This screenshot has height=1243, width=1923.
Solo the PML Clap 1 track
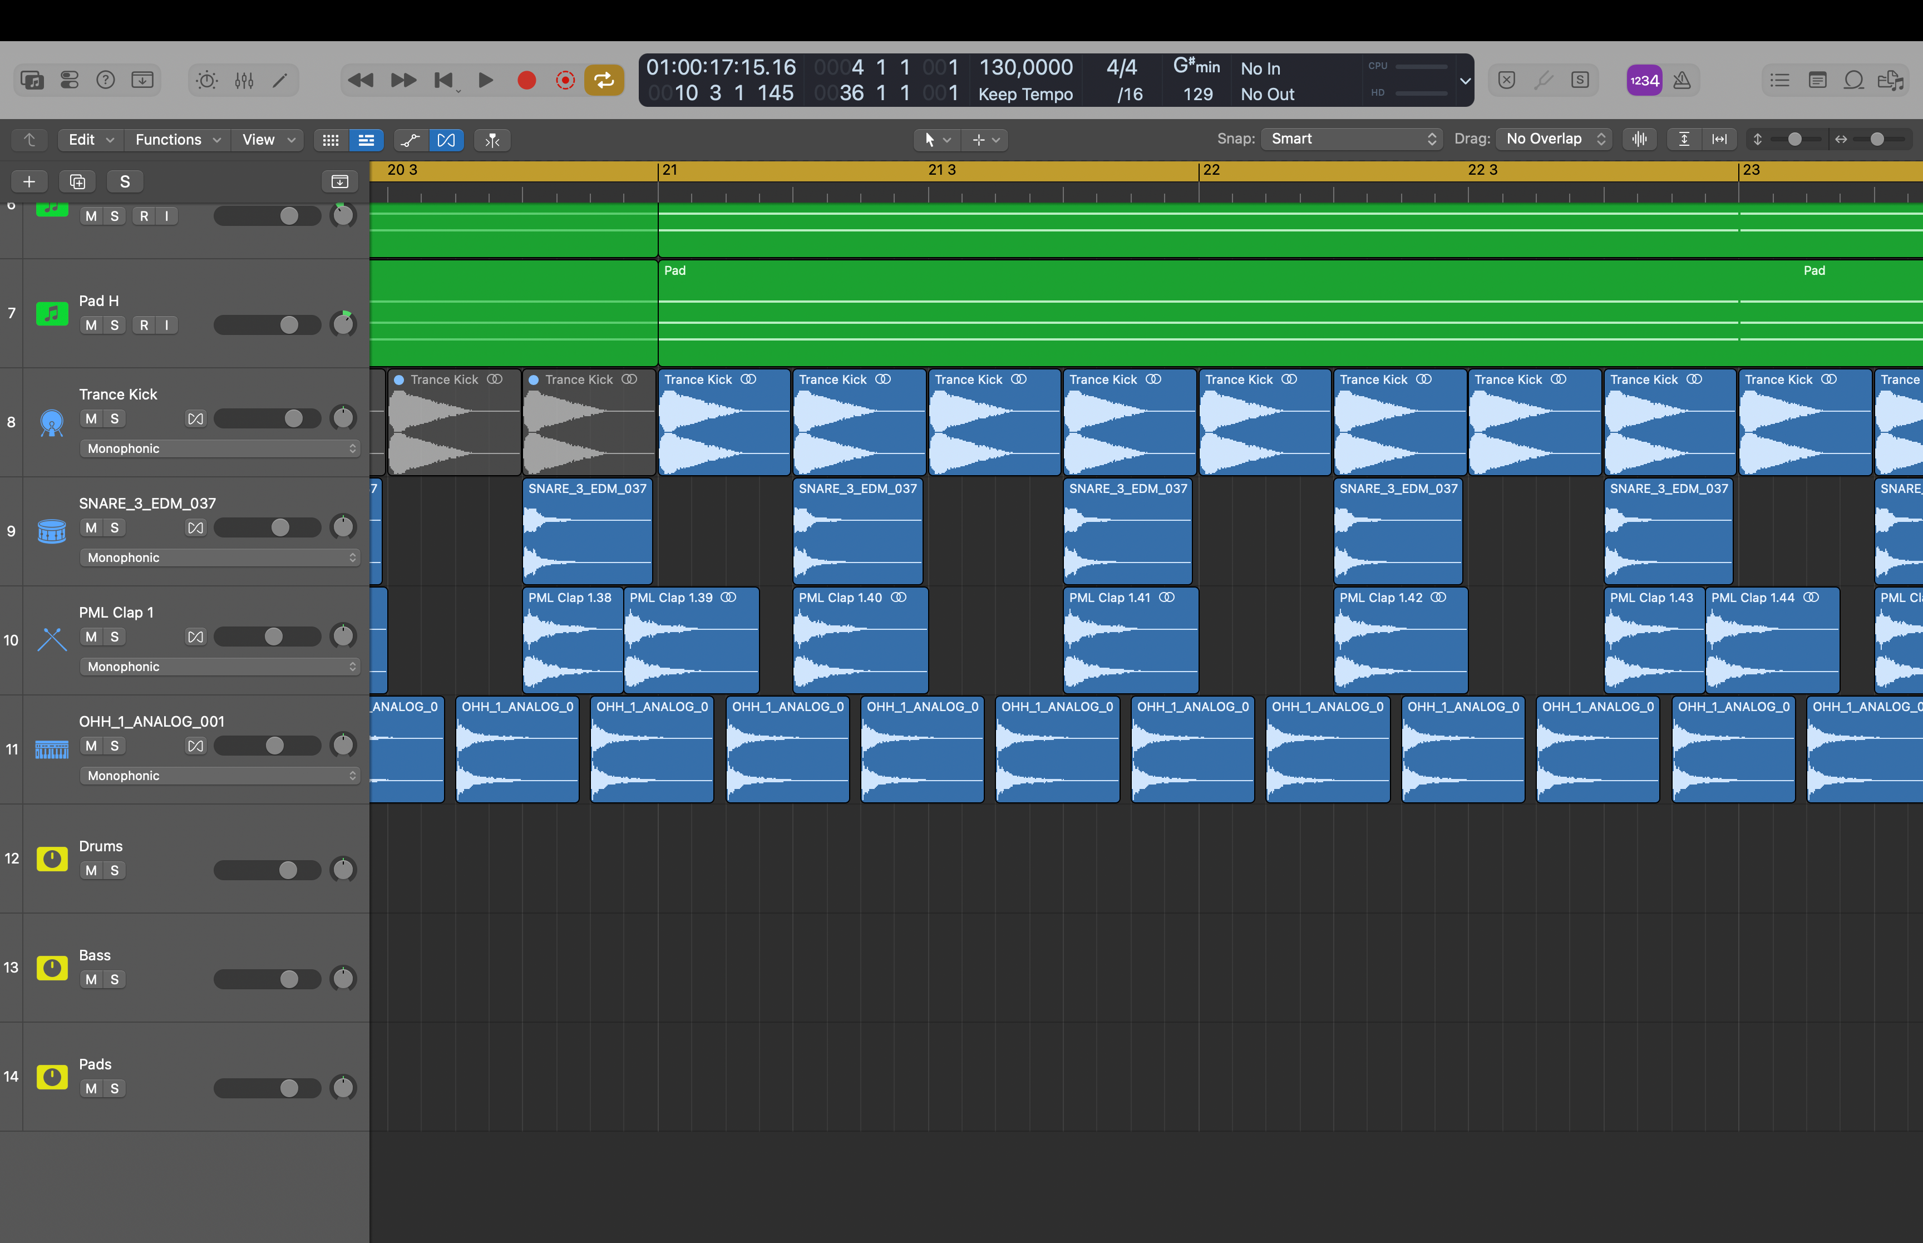click(115, 636)
